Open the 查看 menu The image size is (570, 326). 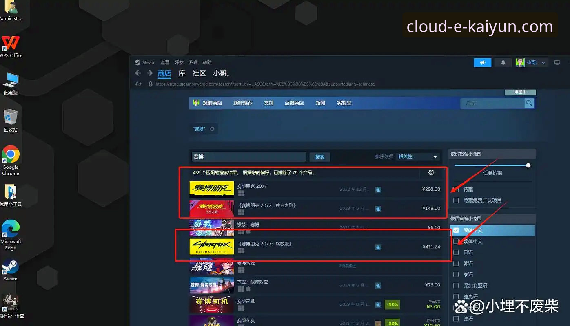(x=165, y=63)
